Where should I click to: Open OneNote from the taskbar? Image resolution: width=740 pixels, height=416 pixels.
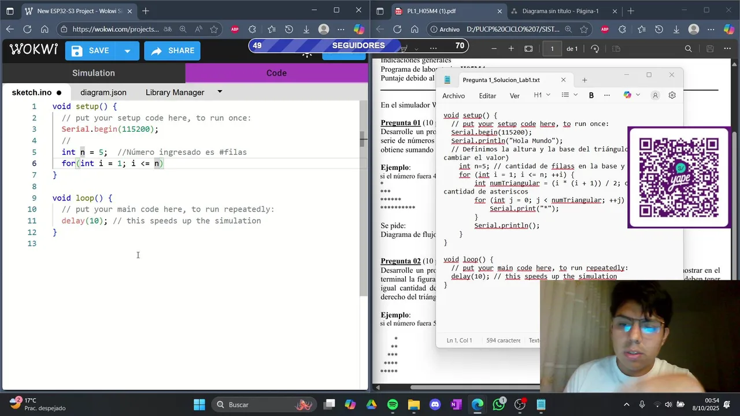pyautogui.click(x=456, y=404)
